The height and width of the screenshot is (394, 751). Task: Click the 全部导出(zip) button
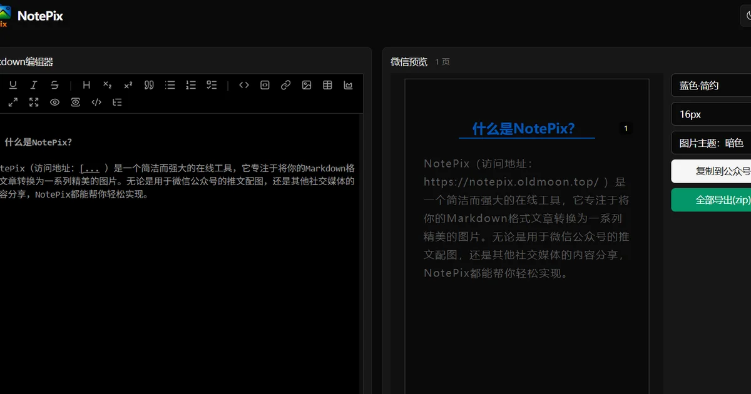pos(711,200)
